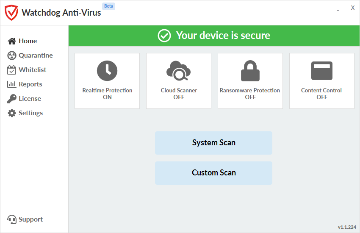Start a System Scan
Screen dimensions: 360x233
pyautogui.click(x=213, y=143)
